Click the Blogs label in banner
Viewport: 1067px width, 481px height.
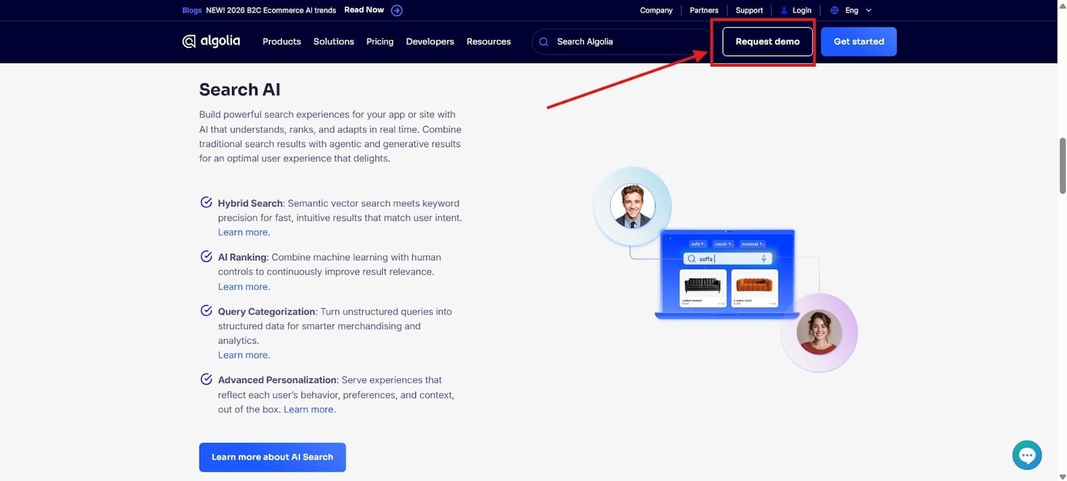[x=192, y=10]
